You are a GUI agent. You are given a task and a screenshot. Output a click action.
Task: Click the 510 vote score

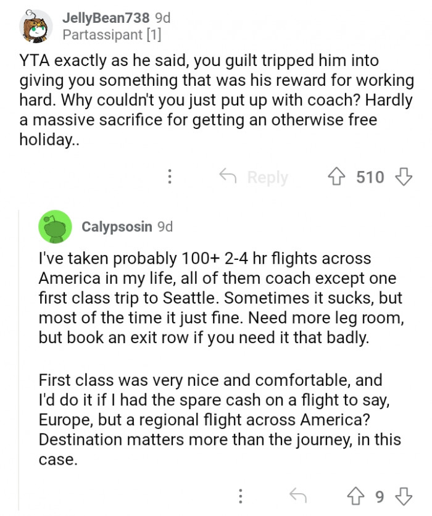[x=370, y=178]
